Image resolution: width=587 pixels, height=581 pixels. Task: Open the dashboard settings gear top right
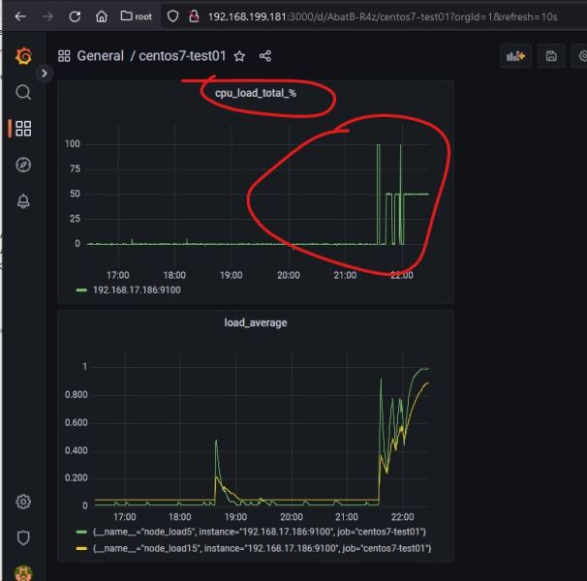581,56
